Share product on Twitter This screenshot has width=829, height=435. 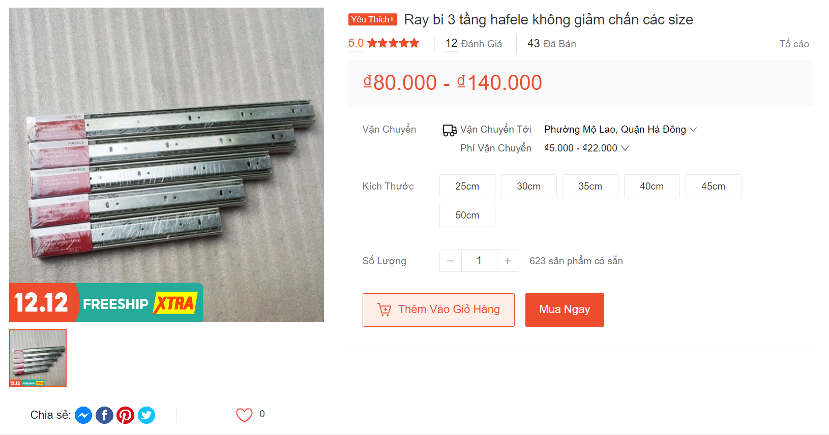(146, 415)
